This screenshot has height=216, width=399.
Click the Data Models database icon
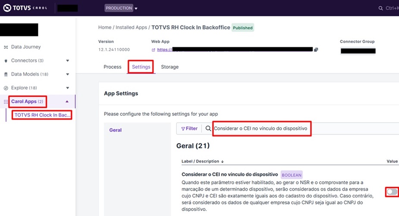tap(6, 74)
